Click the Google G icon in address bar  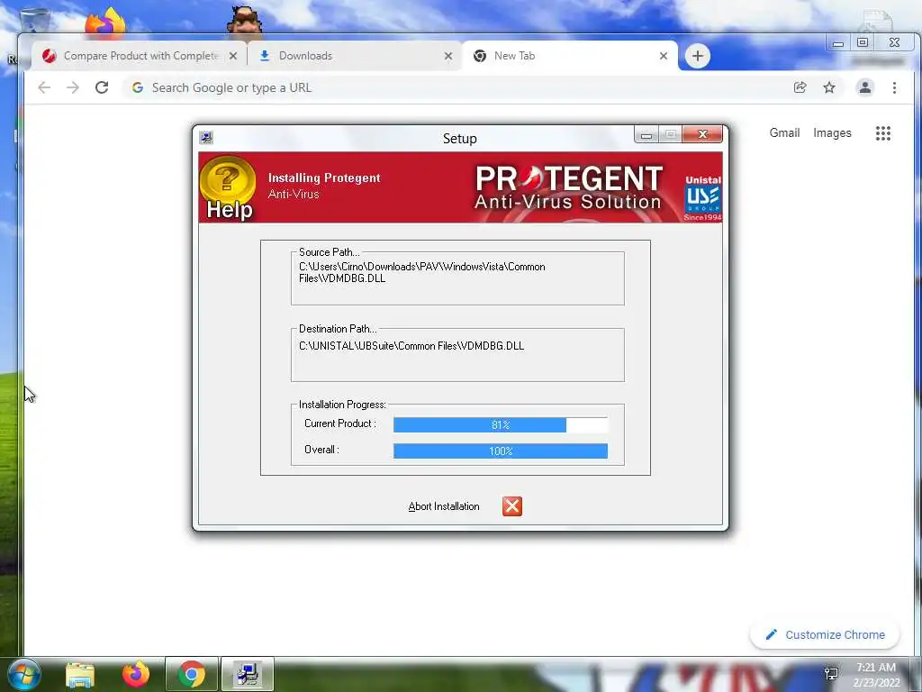[138, 87]
